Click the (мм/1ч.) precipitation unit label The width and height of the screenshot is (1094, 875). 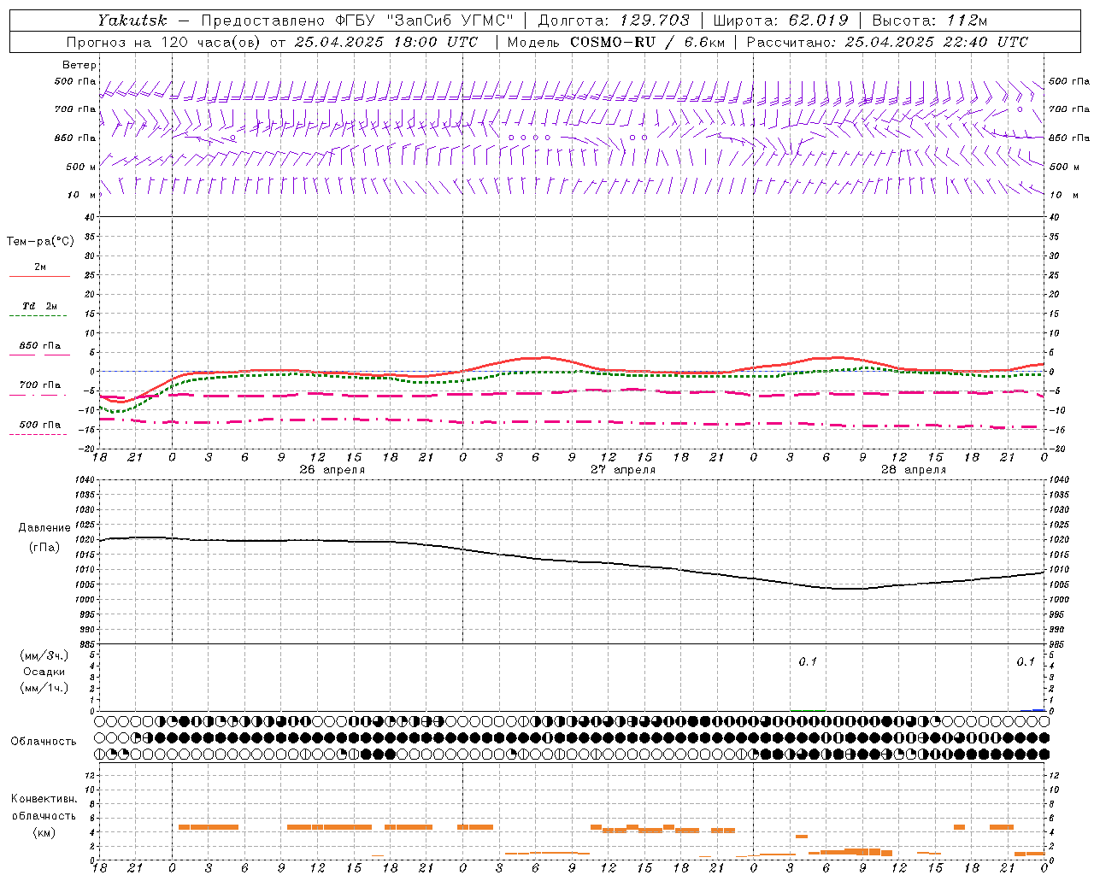coord(44,688)
